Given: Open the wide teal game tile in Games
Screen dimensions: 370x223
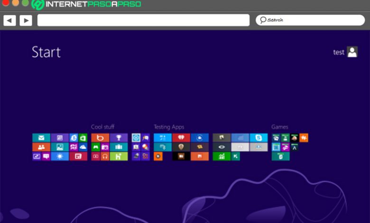Looking at the screenshot, I should pyautogui.click(x=280, y=156).
